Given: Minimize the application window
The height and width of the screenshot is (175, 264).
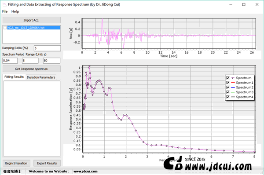Looking at the screenshot, I should (231, 4).
